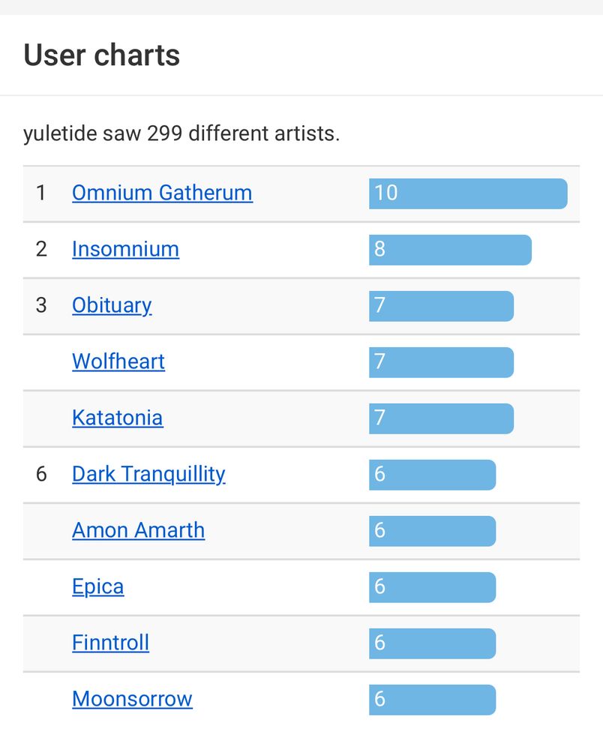The height and width of the screenshot is (750, 603).
Task: Click the Moonsorrow bar showing 6
Action: (432, 700)
